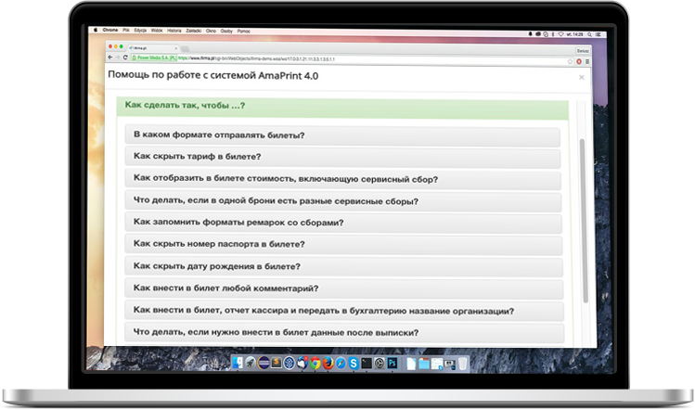This screenshot has height=410, width=695.
Task: Click the Spotlight search icon in menu bar
Action: 589,34
